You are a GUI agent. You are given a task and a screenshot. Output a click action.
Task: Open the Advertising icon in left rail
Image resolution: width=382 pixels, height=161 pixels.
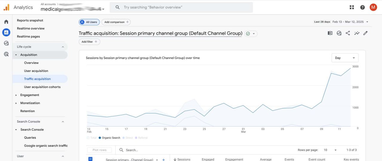[6, 54]
